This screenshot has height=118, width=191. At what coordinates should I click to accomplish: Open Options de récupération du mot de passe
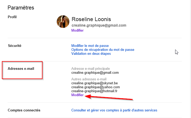pyautogui.click(x=103, y=50)
